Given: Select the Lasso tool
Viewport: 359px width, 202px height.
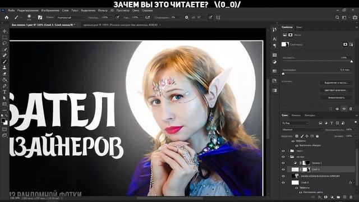Looking at the screenshot, I should [x=4, y=43].
